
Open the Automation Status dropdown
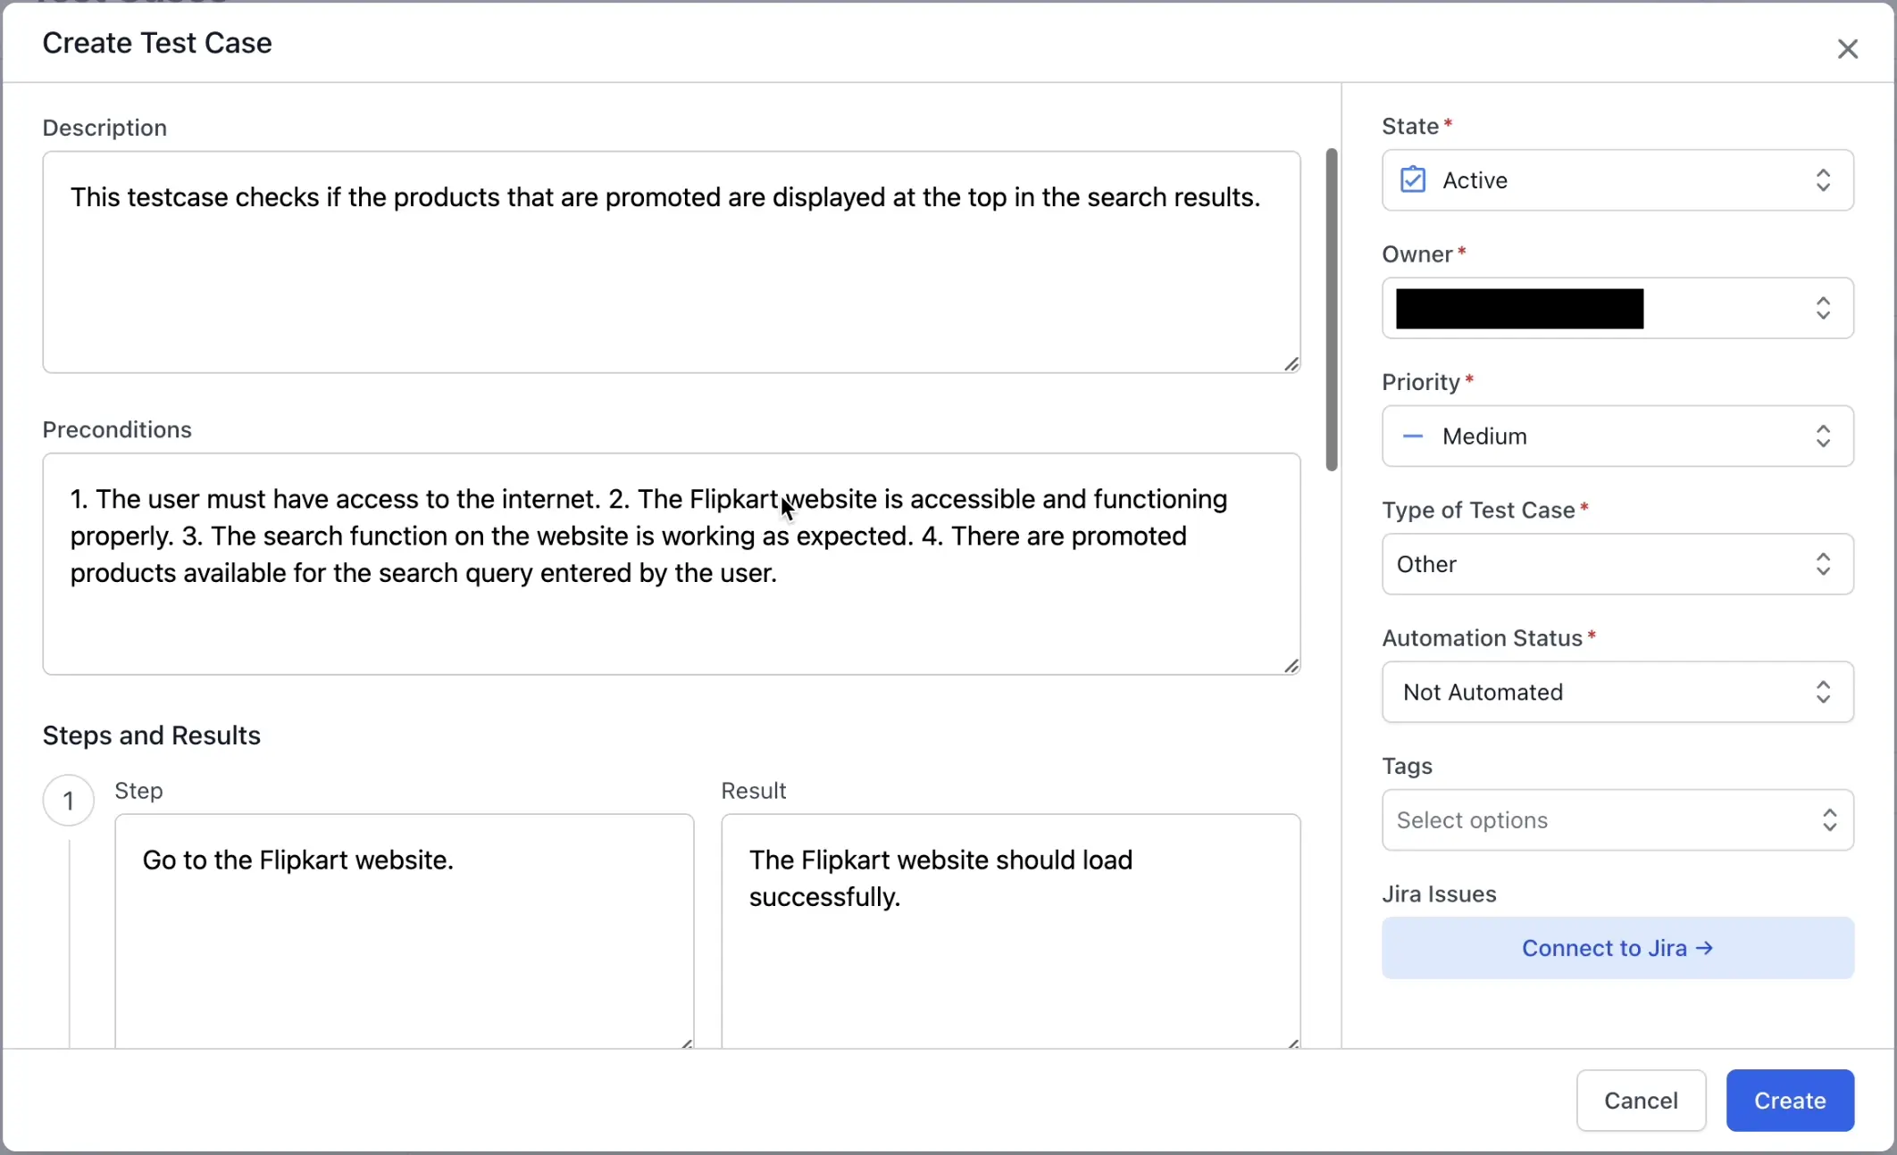point(1617,692)
